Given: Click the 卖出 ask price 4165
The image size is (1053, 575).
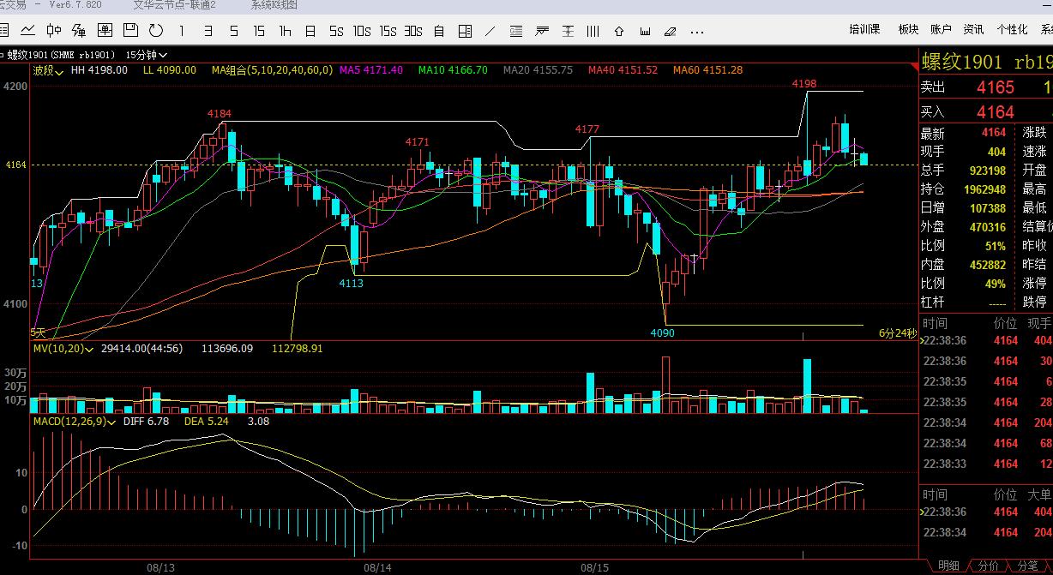Looking at the screenshot, I should click(x=995, y=87).
